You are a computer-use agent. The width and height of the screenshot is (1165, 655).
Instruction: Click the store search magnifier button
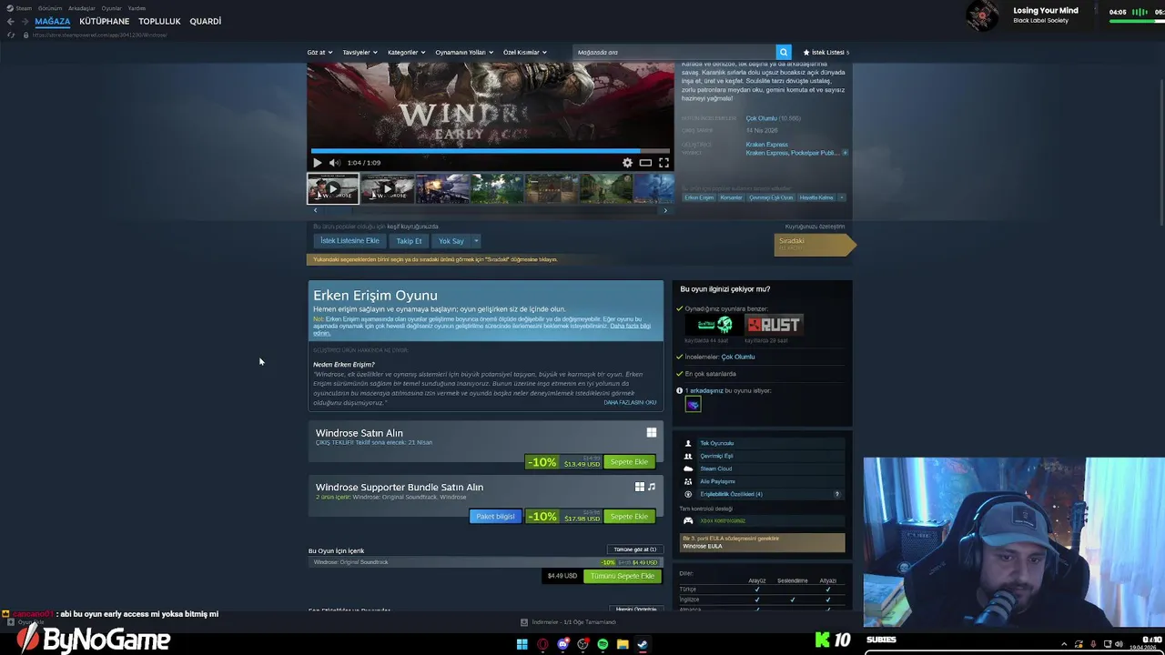[783, 52]
